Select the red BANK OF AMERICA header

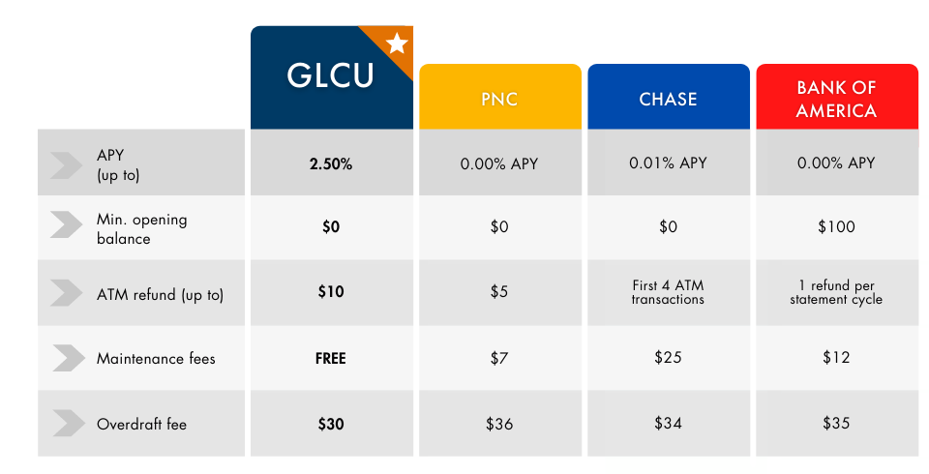click(x=836, y=97)
